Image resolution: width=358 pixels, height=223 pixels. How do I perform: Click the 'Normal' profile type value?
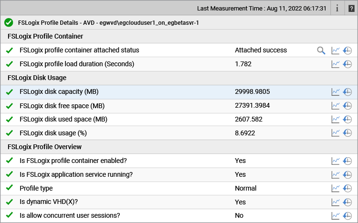tap(246, 188)
